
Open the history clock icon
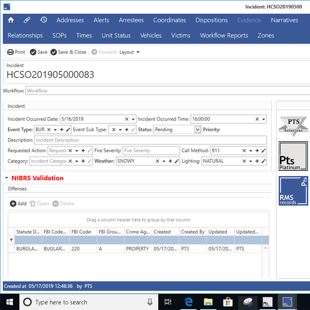pos(43,20)
